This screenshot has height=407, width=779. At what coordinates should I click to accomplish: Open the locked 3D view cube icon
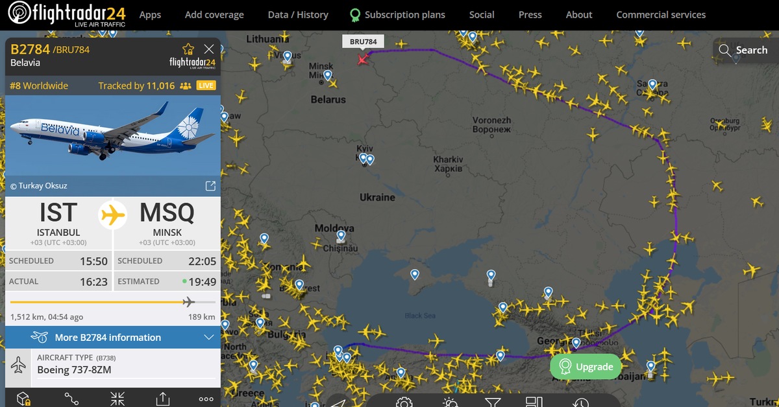[23, 399]
